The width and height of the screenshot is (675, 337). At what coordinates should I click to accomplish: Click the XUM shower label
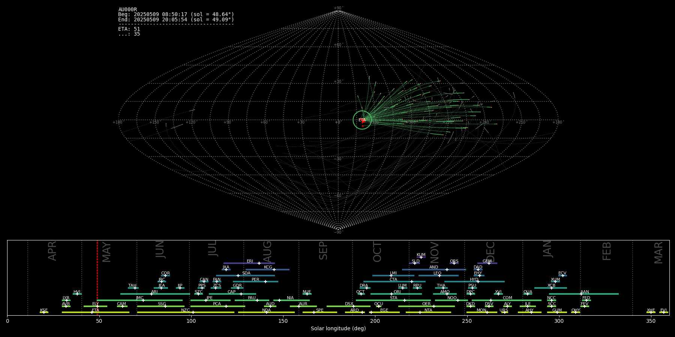pos(555,279)
